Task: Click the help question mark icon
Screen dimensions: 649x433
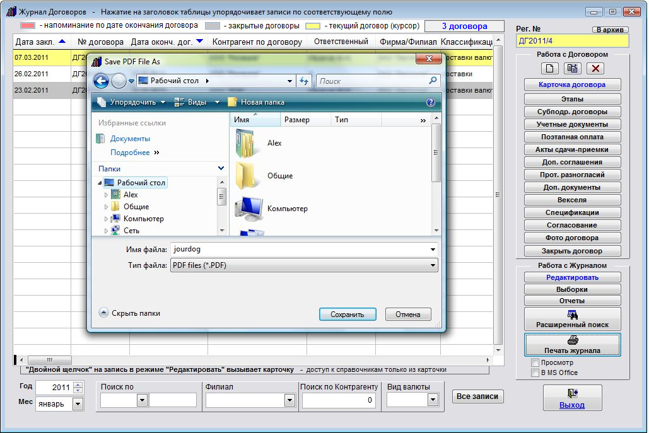Action: pyautogui.click(x=431, y=102)
